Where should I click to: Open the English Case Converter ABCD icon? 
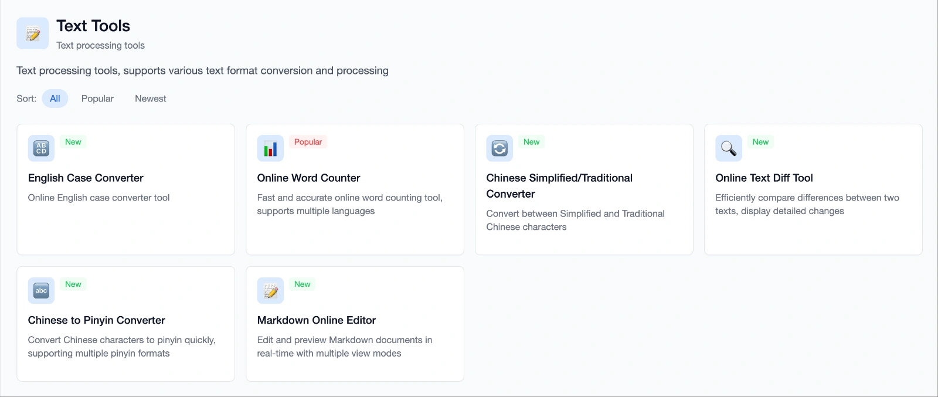41,148
